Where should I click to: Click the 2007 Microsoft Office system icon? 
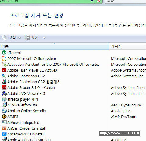[4, 58]
